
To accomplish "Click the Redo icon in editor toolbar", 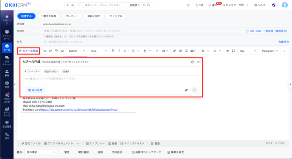I will point(51,51).
